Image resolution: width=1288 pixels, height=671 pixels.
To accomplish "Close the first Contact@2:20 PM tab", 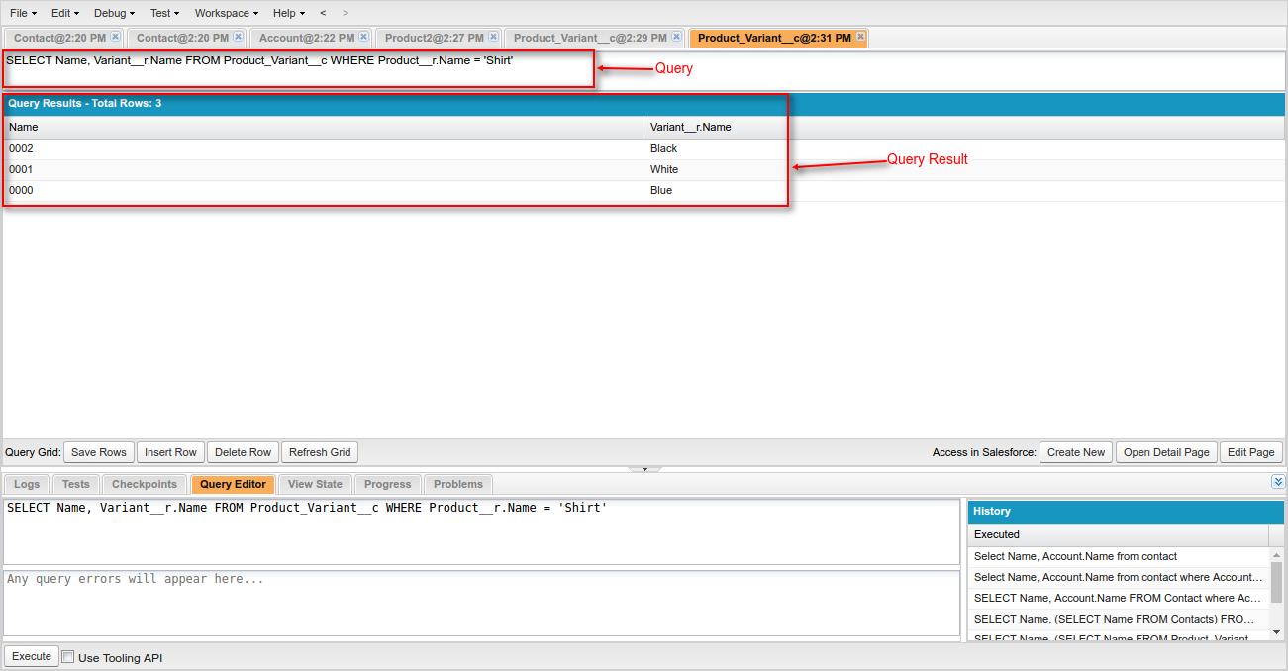I will click(x=114, y=36).
